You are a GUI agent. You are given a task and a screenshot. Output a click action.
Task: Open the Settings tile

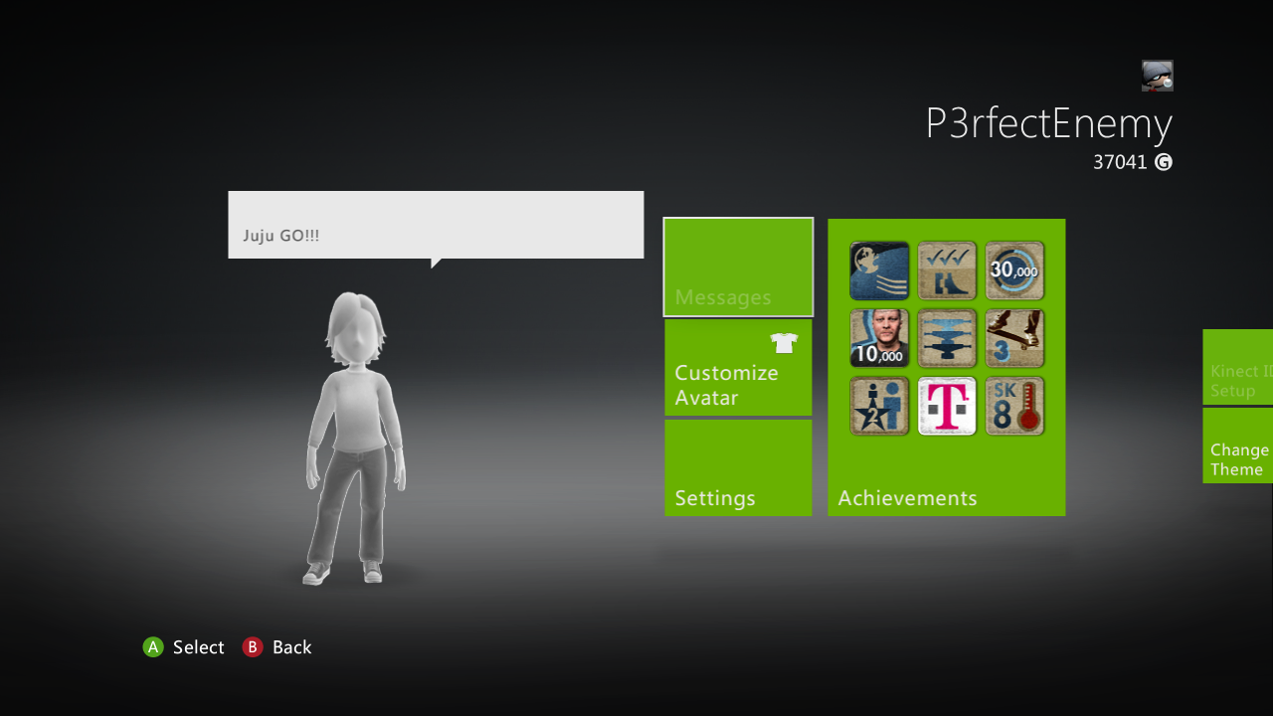click(x=738, y=467)
